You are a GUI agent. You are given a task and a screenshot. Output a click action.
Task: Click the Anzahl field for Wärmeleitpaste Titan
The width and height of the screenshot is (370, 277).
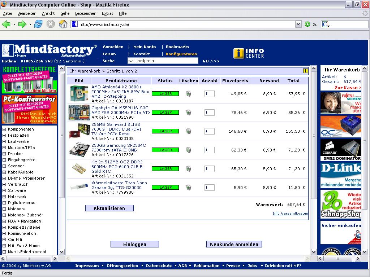click(209, 188)
